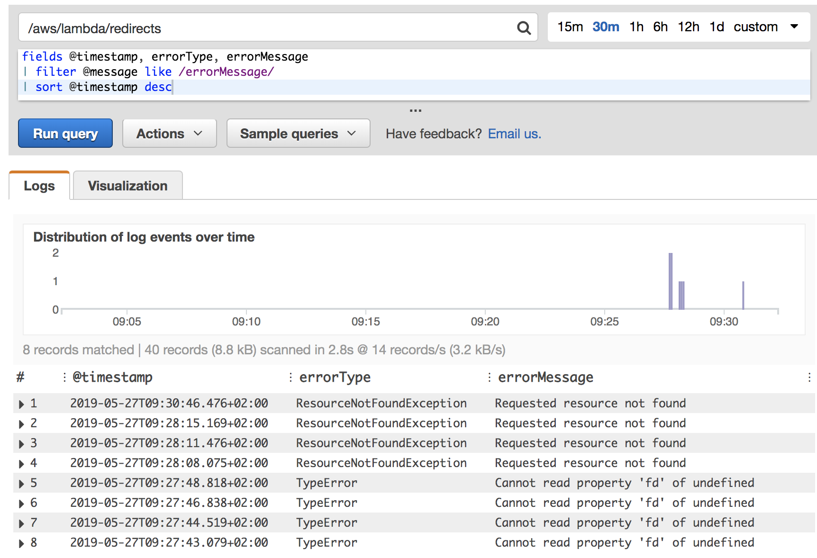The width and height of the screenshot is (817, 558).
Task: Expand log record row 2
Action: pos(21,424)
